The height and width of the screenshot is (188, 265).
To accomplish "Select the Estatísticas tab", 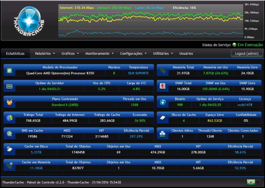I will coord(15,53).
